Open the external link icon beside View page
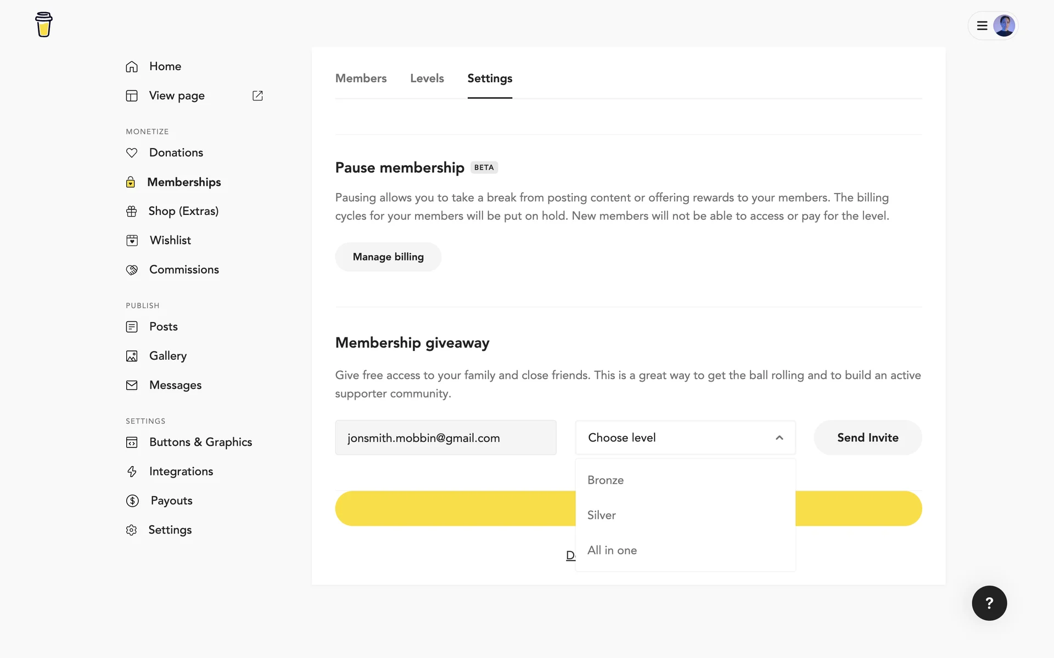 (257, 96)
